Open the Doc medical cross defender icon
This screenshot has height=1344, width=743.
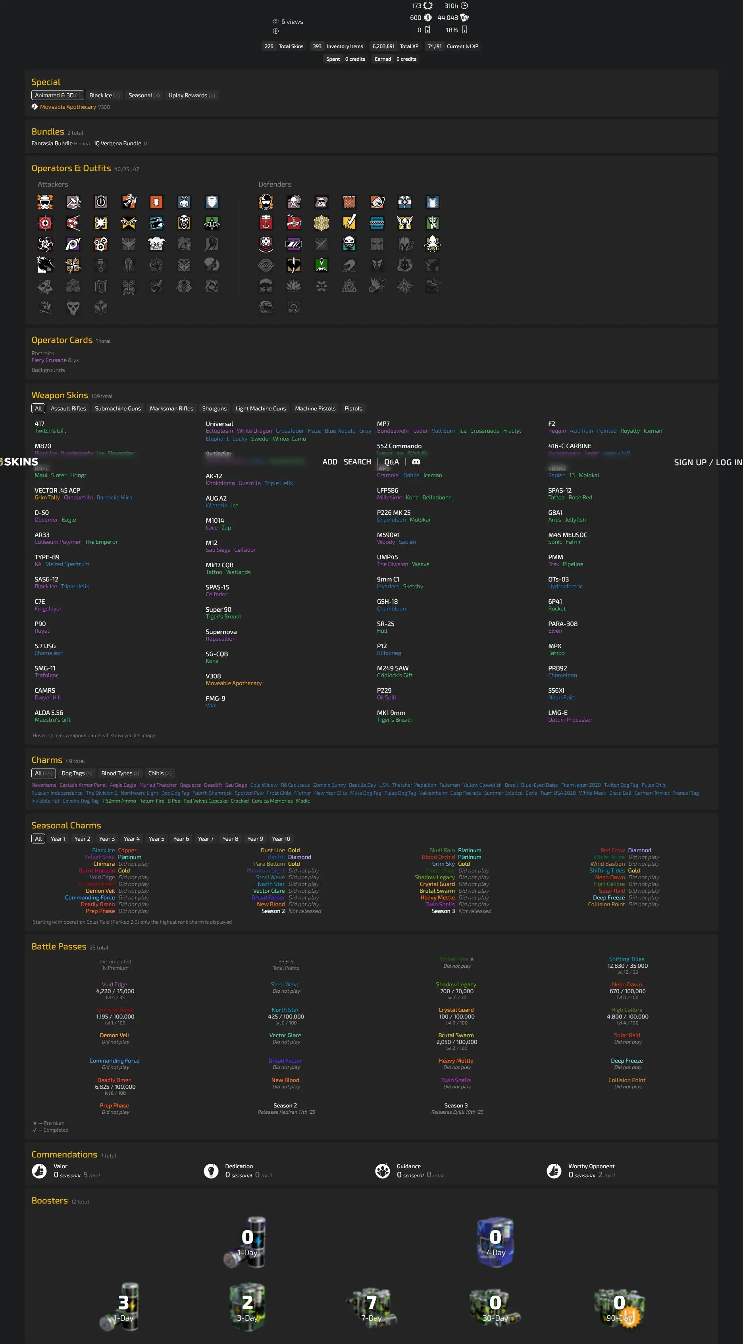pos(404,202)
